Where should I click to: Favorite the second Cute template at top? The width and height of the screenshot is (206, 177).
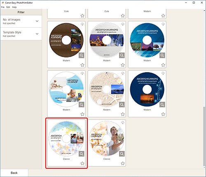[123, 16]
